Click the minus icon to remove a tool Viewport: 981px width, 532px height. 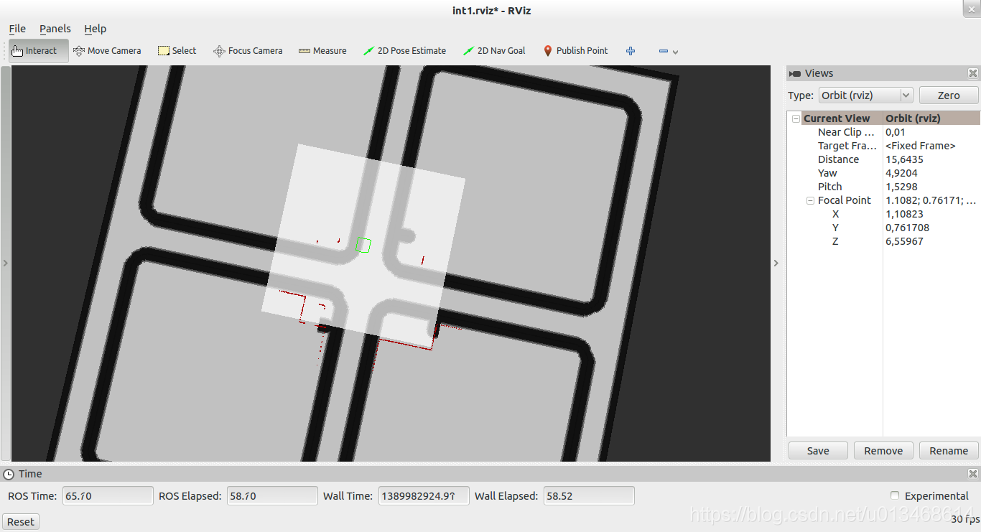pyautogui.click(x=661, y=50)
